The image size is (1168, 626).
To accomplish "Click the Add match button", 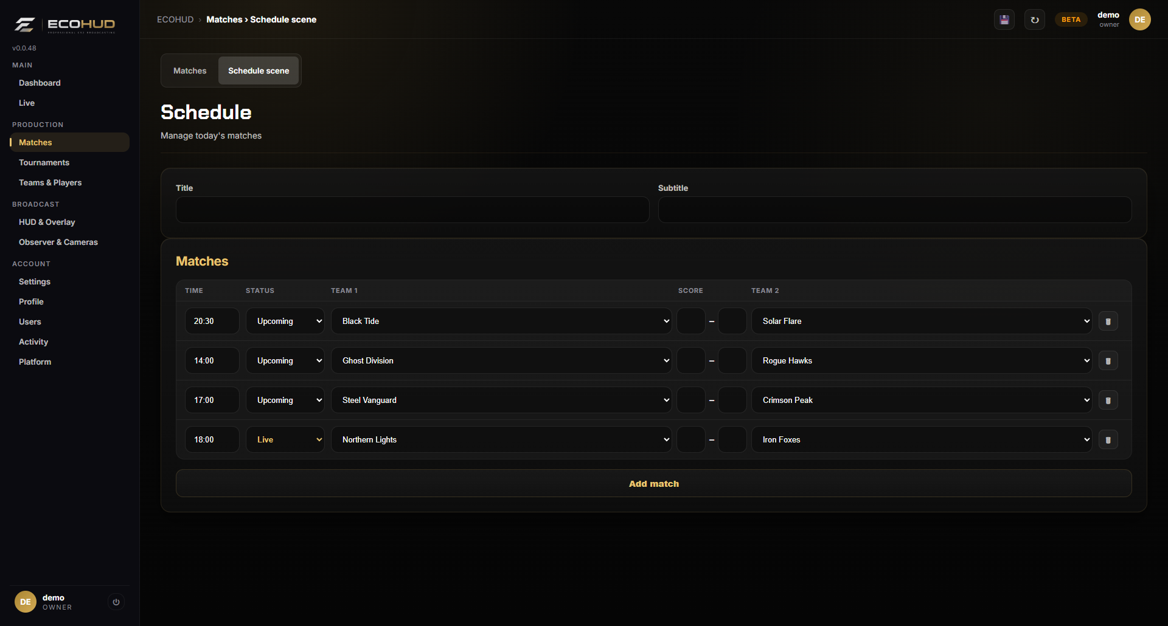I will [654, 483].
